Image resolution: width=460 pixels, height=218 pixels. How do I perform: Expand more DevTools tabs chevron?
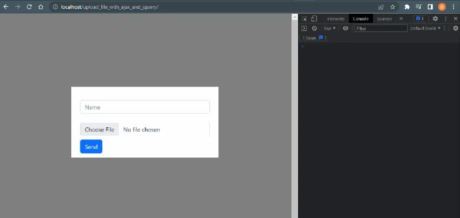[x=401, y=19]
